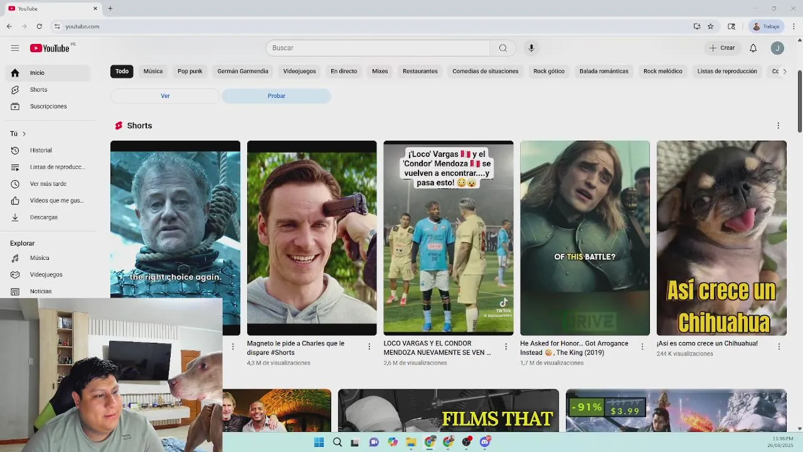
Task: Open Google Lens search icon in toolbar
Action: [731, 26]
